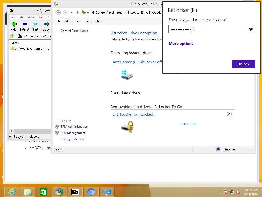Click BitLocker title bar keys icon
This screenshot has height=197, width=262.
click(56, 4)
